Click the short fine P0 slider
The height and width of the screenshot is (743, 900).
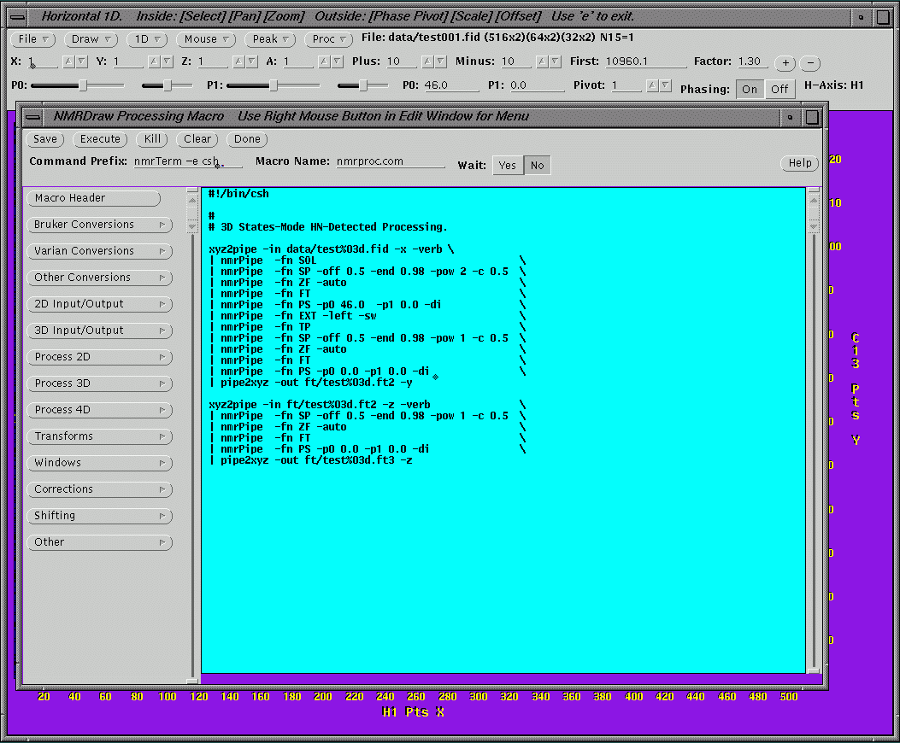click(x=167, y=85)
